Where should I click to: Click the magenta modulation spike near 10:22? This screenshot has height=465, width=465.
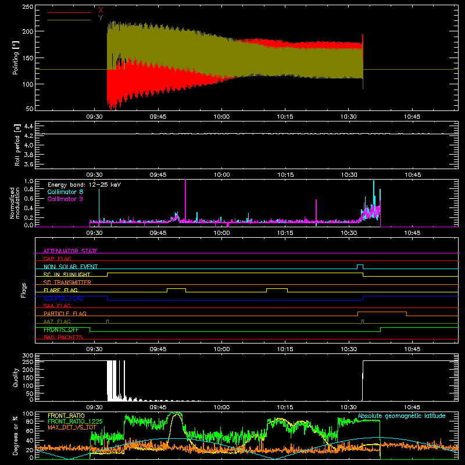point(316,210)
